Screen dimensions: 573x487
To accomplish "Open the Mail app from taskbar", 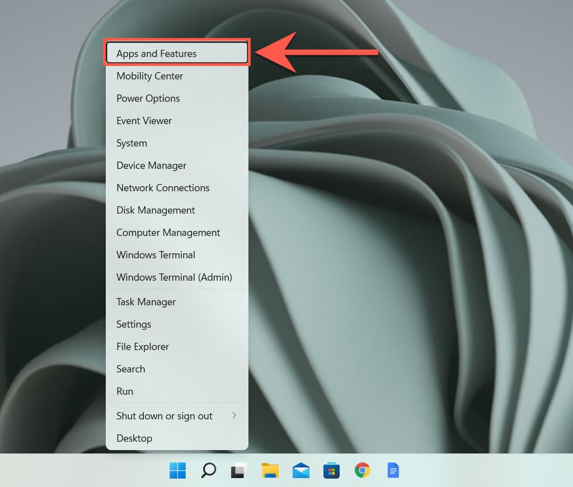I will (301, 471).
